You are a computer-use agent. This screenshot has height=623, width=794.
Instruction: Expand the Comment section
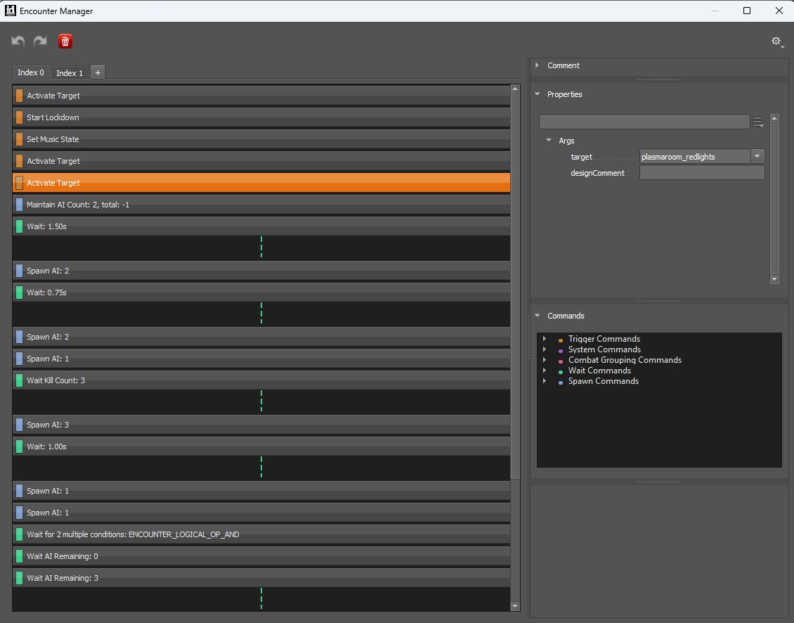point(538,65)
